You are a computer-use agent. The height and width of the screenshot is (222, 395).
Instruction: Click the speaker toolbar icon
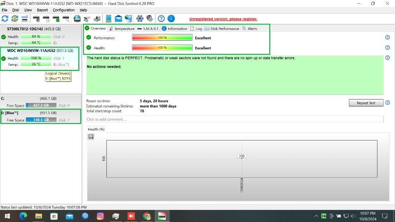(150, 18)
